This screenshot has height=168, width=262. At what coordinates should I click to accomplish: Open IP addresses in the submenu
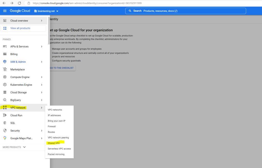[x=54, y=115]
